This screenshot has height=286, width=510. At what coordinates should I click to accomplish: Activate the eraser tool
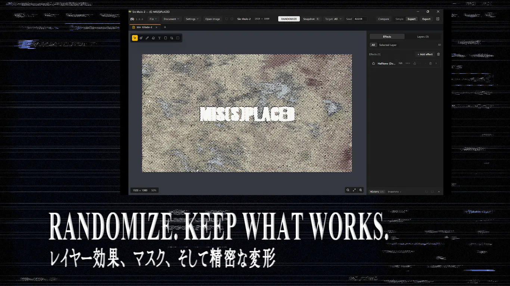point(153,38)
